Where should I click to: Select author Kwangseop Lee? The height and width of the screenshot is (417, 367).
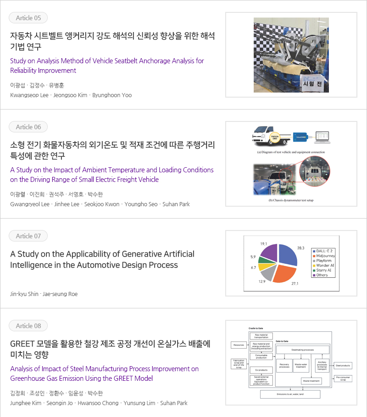[x=28, y=95]
